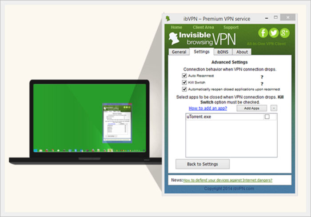Open the Client Area menu link
The height and width of the screenshot is (217, 311).
click(x=203, y=27)
